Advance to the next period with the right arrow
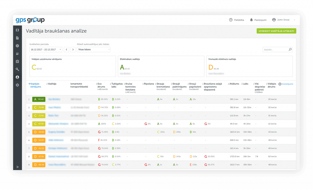This screenshot has width=313, height=189. tap(73, 49)
